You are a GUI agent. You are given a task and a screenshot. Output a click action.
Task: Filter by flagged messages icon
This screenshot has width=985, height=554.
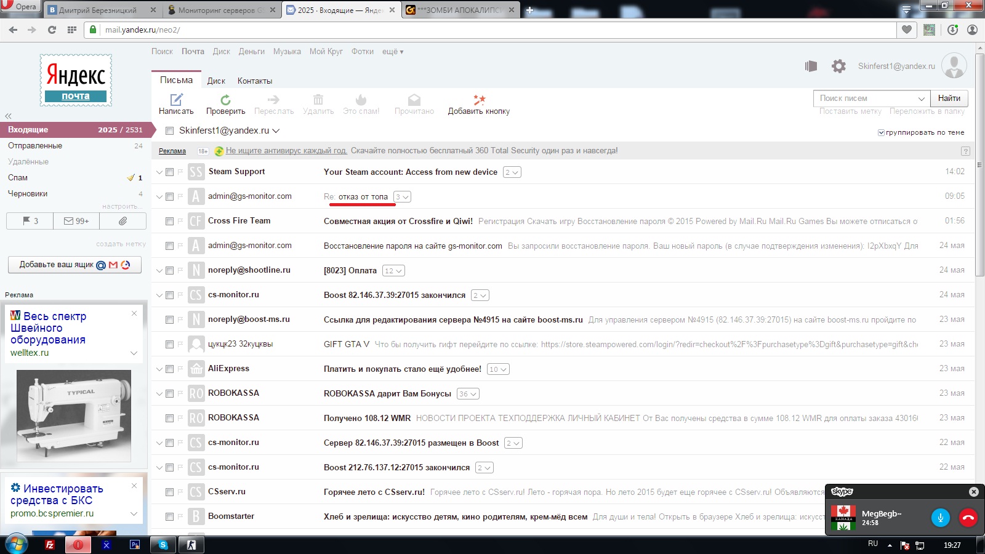30,220
